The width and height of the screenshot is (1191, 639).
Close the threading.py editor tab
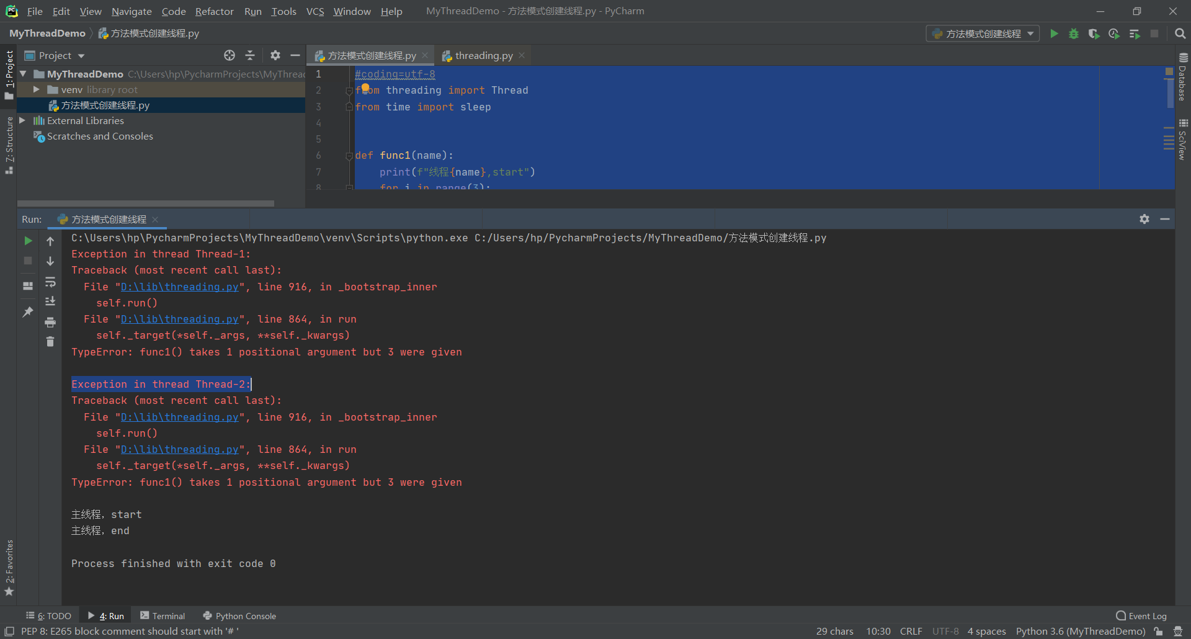point(522,55)
